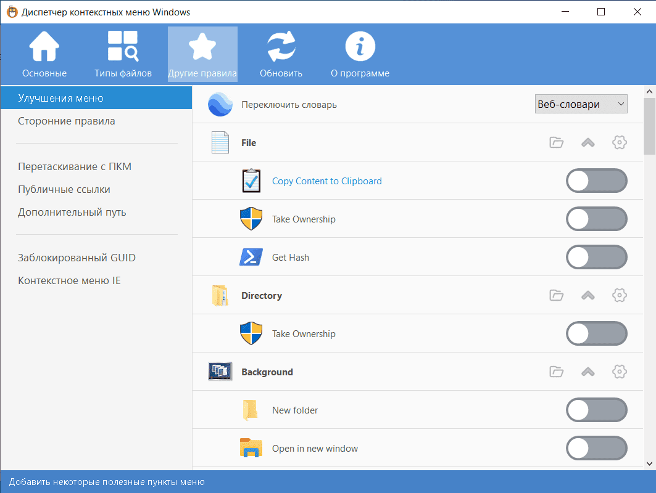Open О программе info section
The image size is (656, 493).
coord(360,54)
